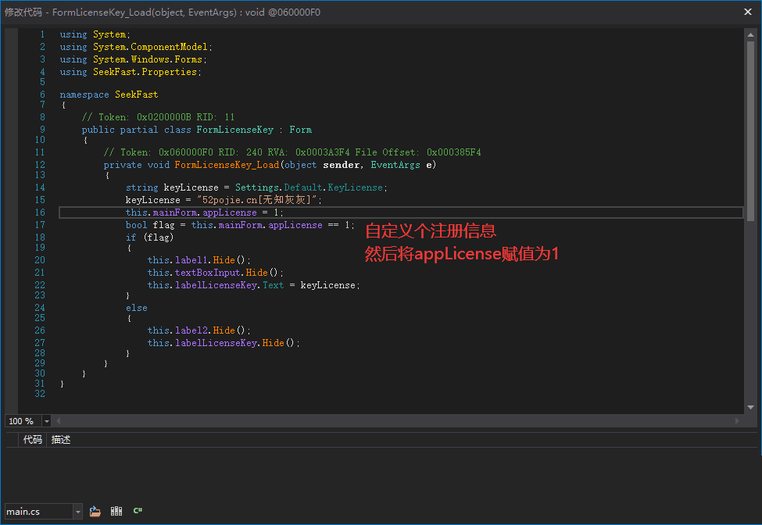The height and width of the screenshot is (525, 762).
Task: Click 'this.textBoxInput.Hide();' line
Action: (x=215, y=273)
